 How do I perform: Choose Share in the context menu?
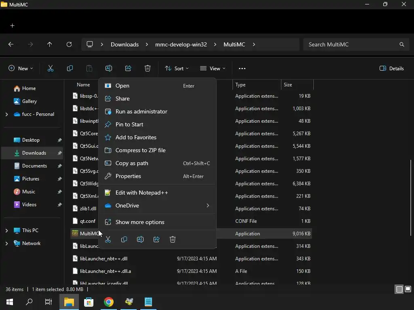click(157, 98)
